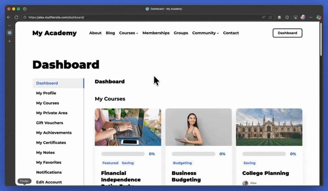Open the Memberships navigation link
Screen dimensions: 328x191
(156, 33)
